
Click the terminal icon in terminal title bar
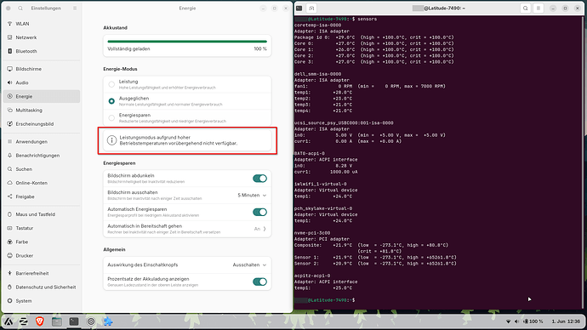pos(299,9)
